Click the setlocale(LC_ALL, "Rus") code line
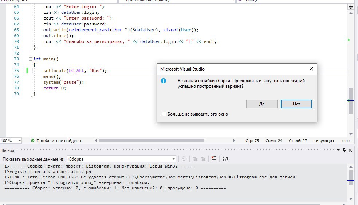Image resolution: width=358 pixels, height=205 pixels. click(x=75, y=71)
